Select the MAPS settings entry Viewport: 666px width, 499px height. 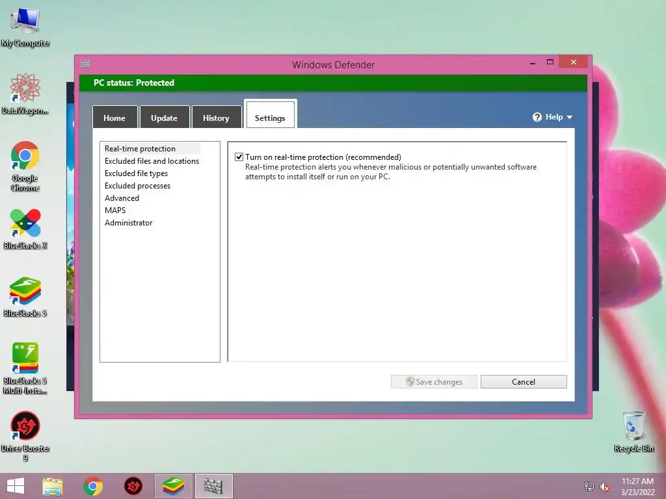[115, 210]
